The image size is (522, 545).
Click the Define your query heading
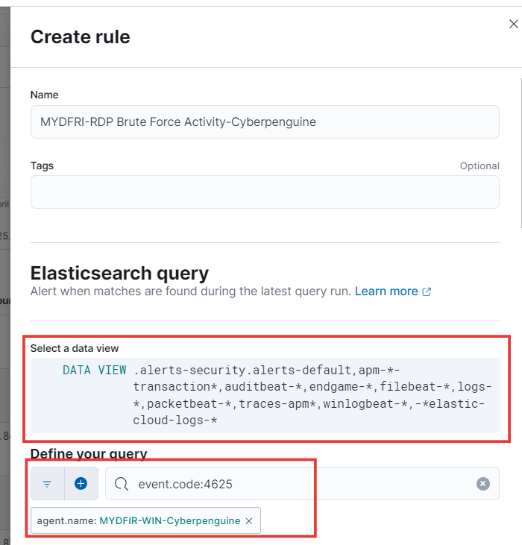[x=89, y=453]
